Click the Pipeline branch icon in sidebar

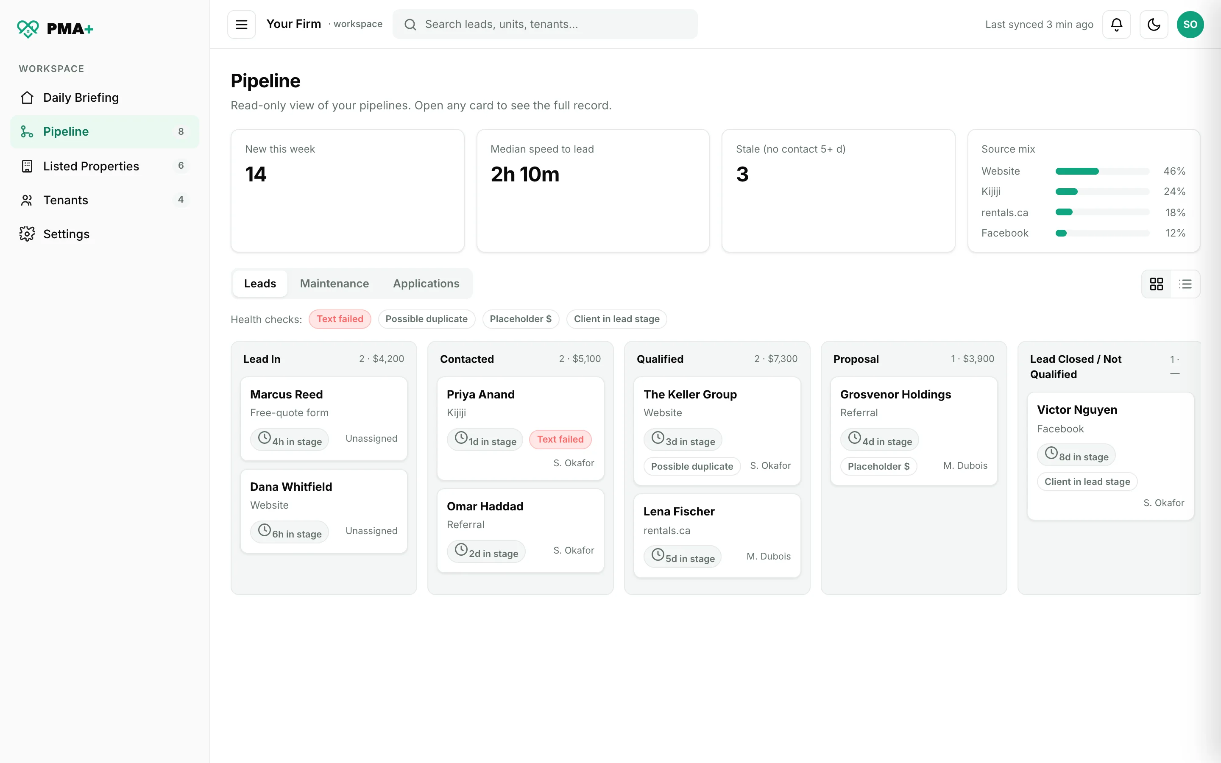pos(27,132)
